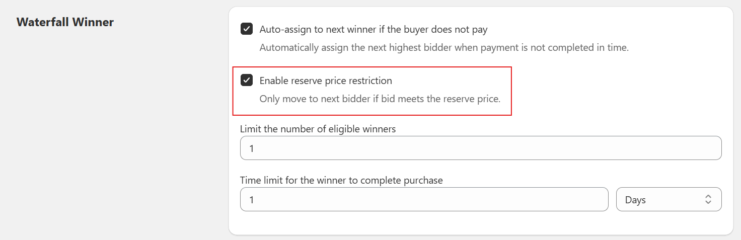Click the "Only move to next bidder" help text
The width and height of the screenshot is (741, 240).
380,99
